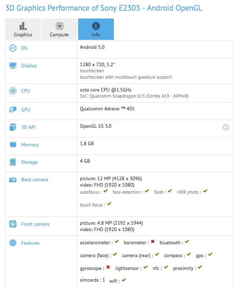Click the HDR photo check mark
This screenshot has width=238, height=287.
205,191
